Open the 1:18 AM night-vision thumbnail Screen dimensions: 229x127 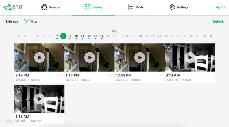pos(39,99)
